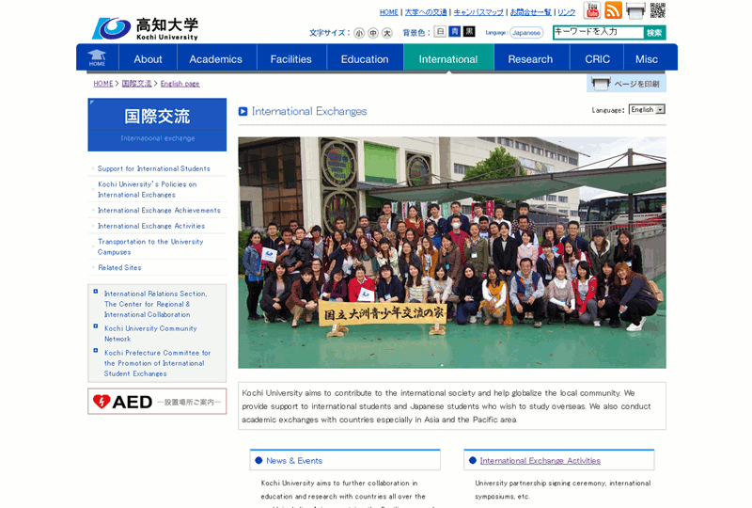Open the AED location banner
The height and width of the screenshot is (508, 752).
[x=157, y=402]
